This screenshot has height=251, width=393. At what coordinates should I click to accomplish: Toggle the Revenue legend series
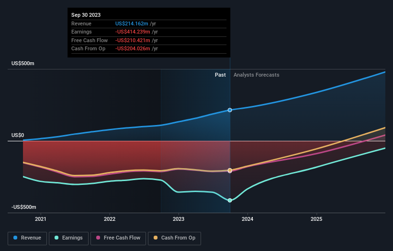[x=27, y=238]
